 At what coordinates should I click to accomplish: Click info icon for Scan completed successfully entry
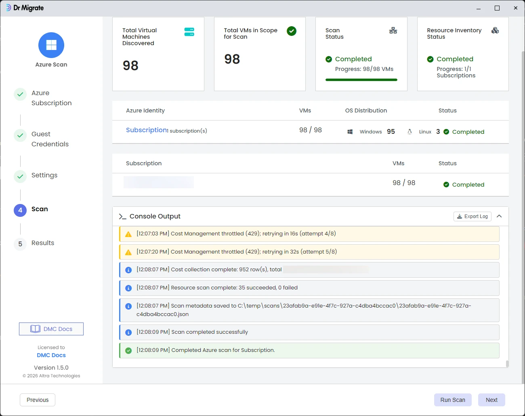(x=128, y=333)
